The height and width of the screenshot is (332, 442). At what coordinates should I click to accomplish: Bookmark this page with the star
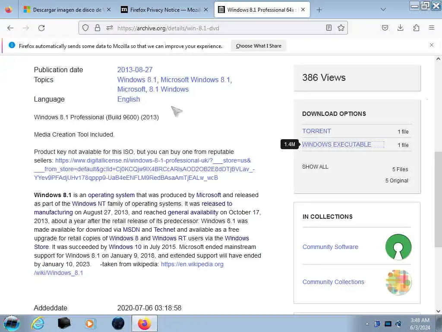tap(341, 28)
